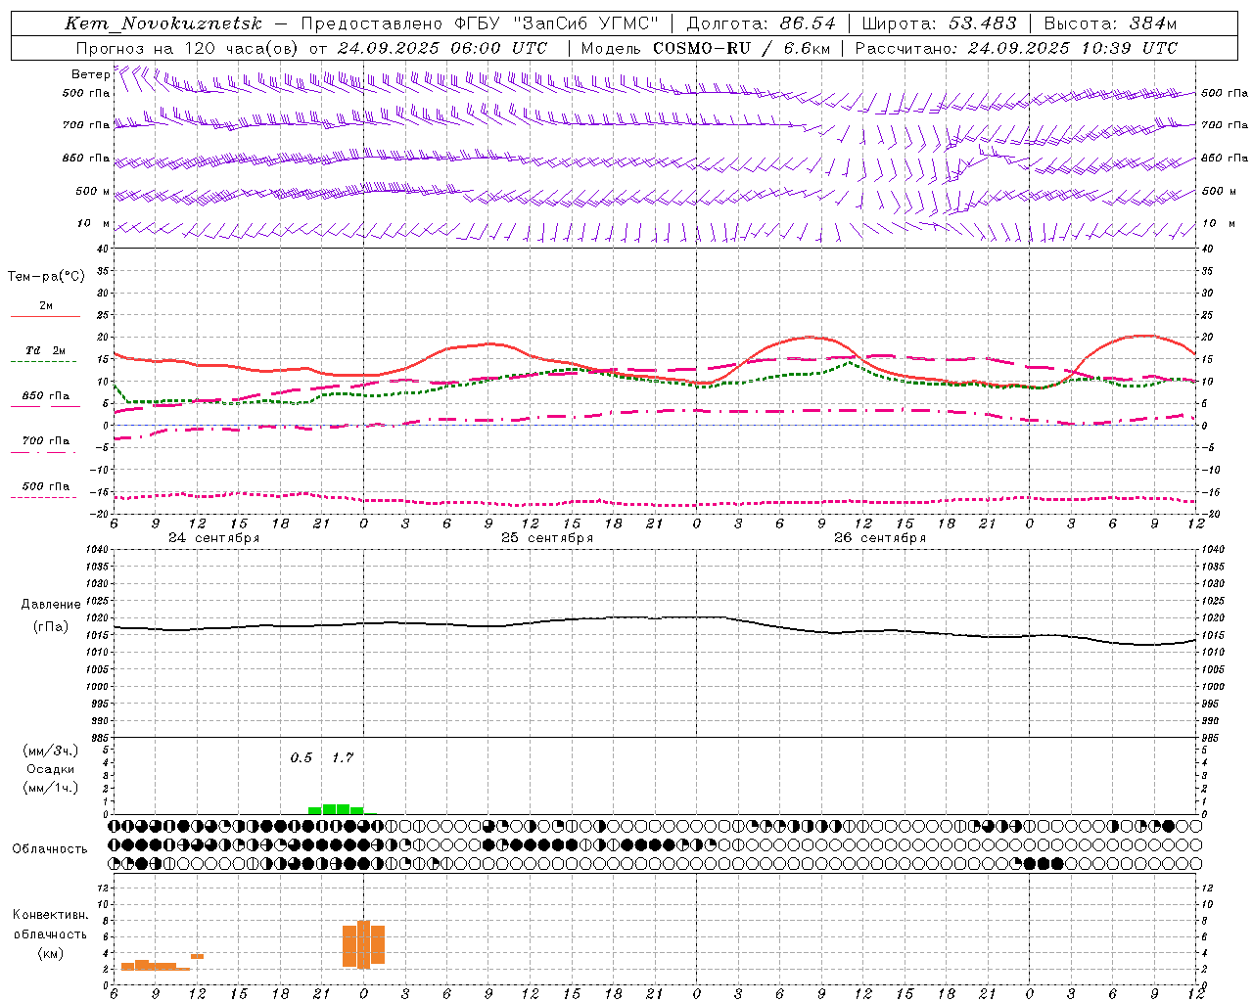
Task: Click the 'Широта: 53.483' latitude value
Action: 940,23
